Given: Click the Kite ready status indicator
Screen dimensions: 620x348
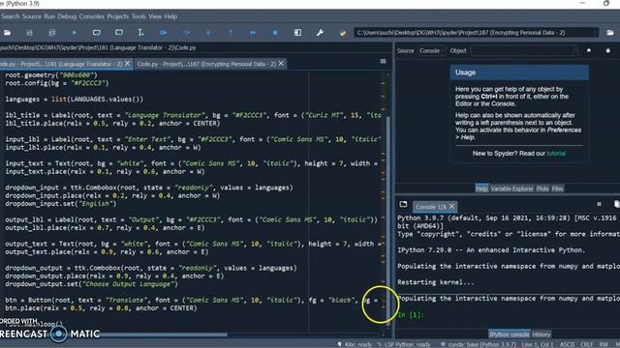Looking at the screenshot, I should point(355,344).
